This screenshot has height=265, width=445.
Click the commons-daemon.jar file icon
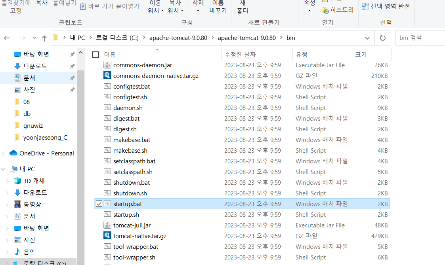tap(107, 65)
